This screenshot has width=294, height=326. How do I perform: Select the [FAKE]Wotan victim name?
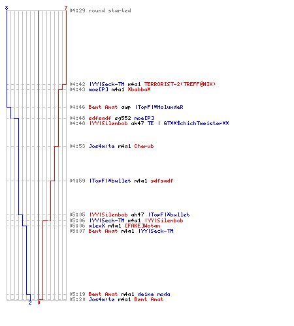(142, 226)
